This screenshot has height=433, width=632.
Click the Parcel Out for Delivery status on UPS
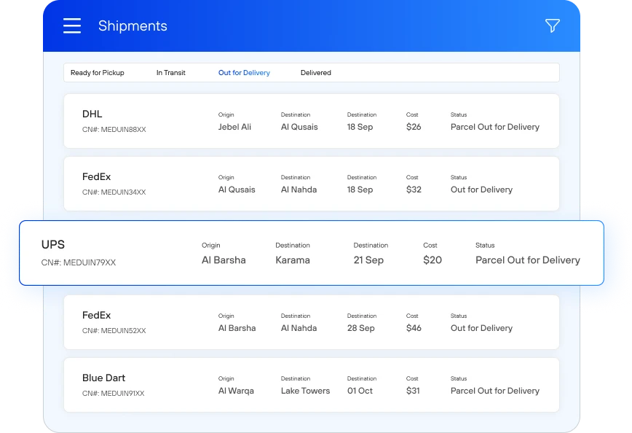point(527,260)
